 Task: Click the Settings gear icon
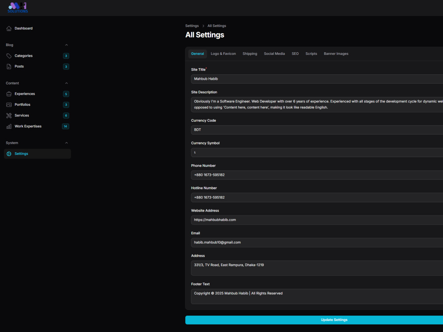click(9, 154)
